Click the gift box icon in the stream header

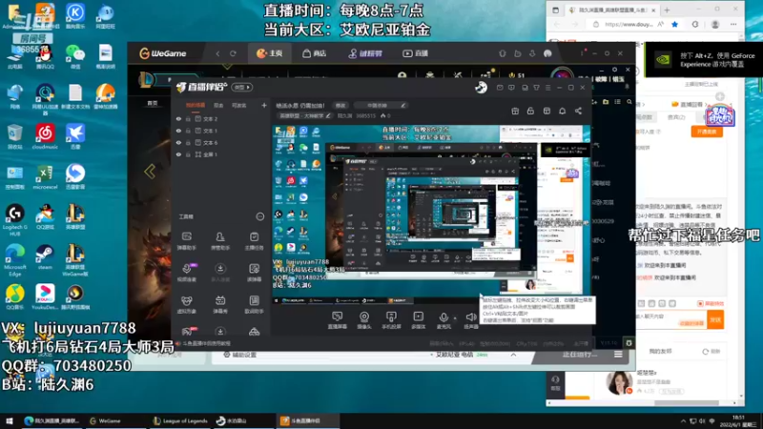515,111
